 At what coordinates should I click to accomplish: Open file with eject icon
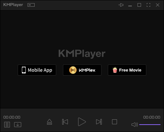[x=49, y=122]
